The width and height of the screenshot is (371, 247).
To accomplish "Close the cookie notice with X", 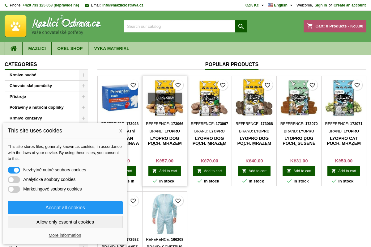I will coord(121,131).
